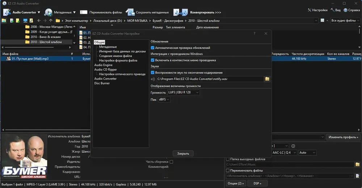
Task: Click the Настройки tools icon at top right
Action: pos(310,10)
